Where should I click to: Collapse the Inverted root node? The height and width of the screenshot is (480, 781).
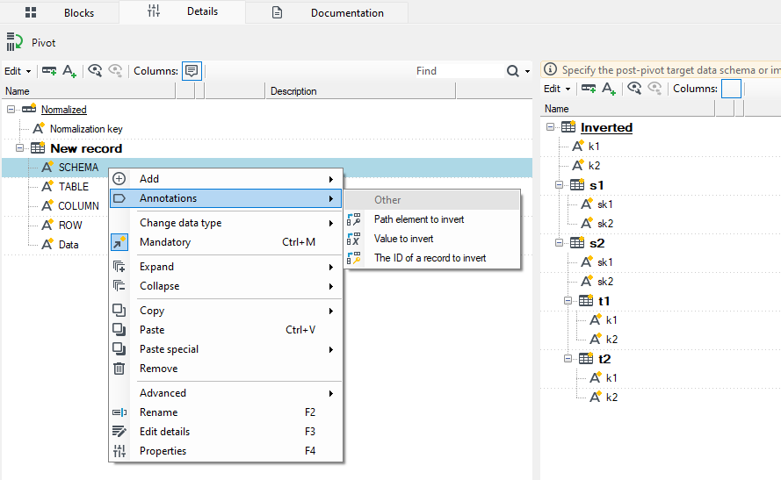point(550,127)
